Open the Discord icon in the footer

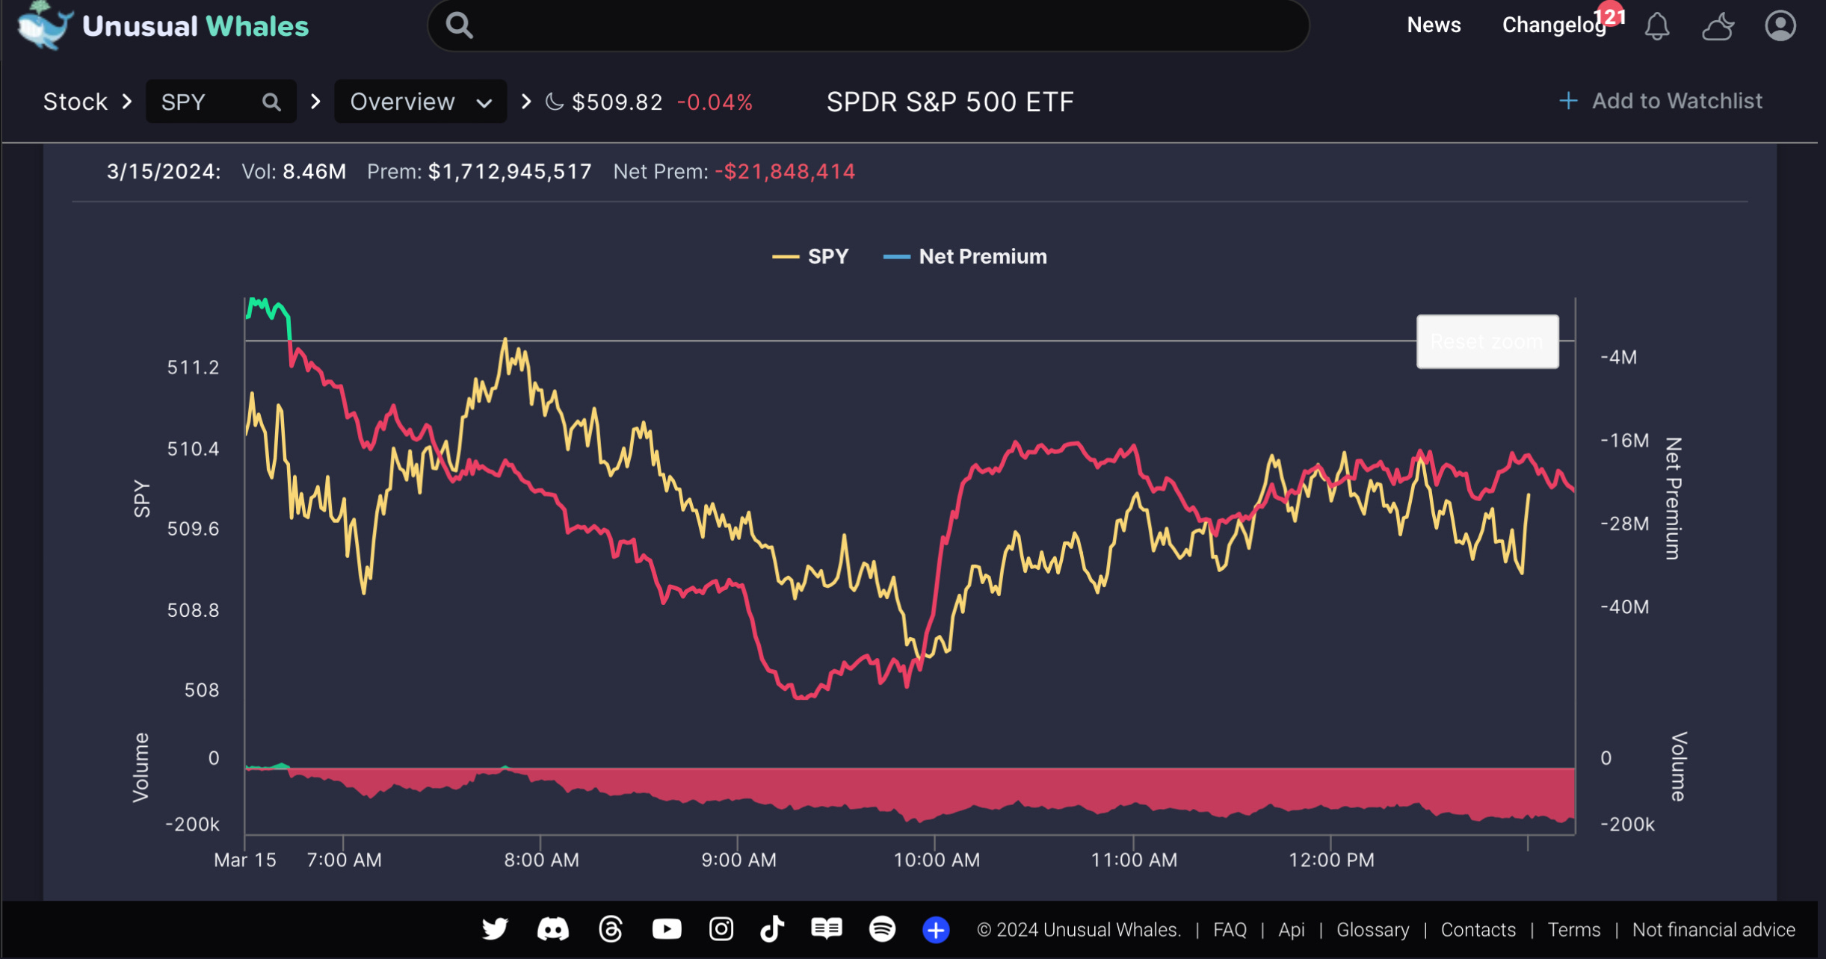coord(552,929)
